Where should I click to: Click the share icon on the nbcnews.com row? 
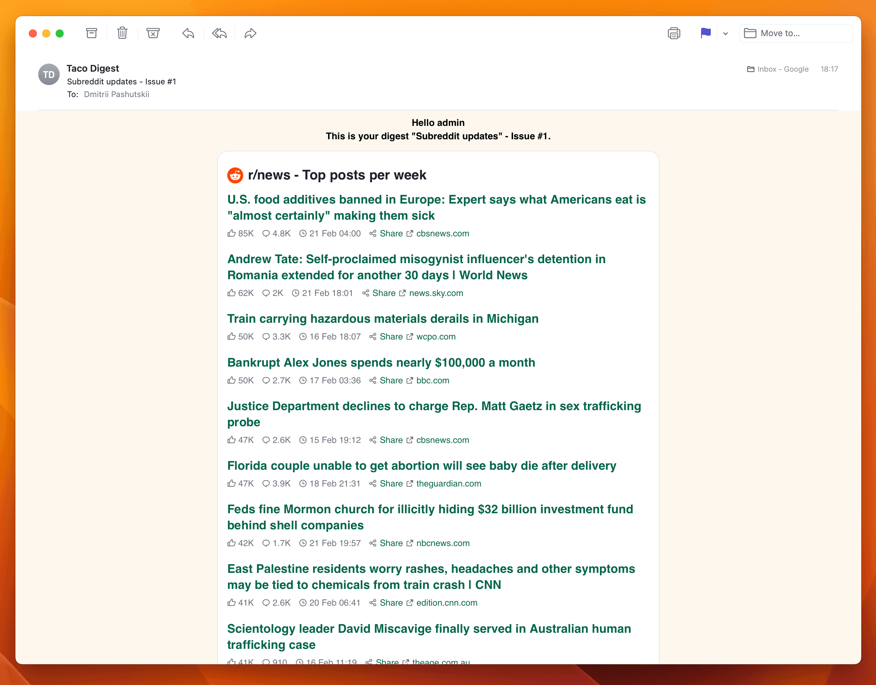pos(373,543)
